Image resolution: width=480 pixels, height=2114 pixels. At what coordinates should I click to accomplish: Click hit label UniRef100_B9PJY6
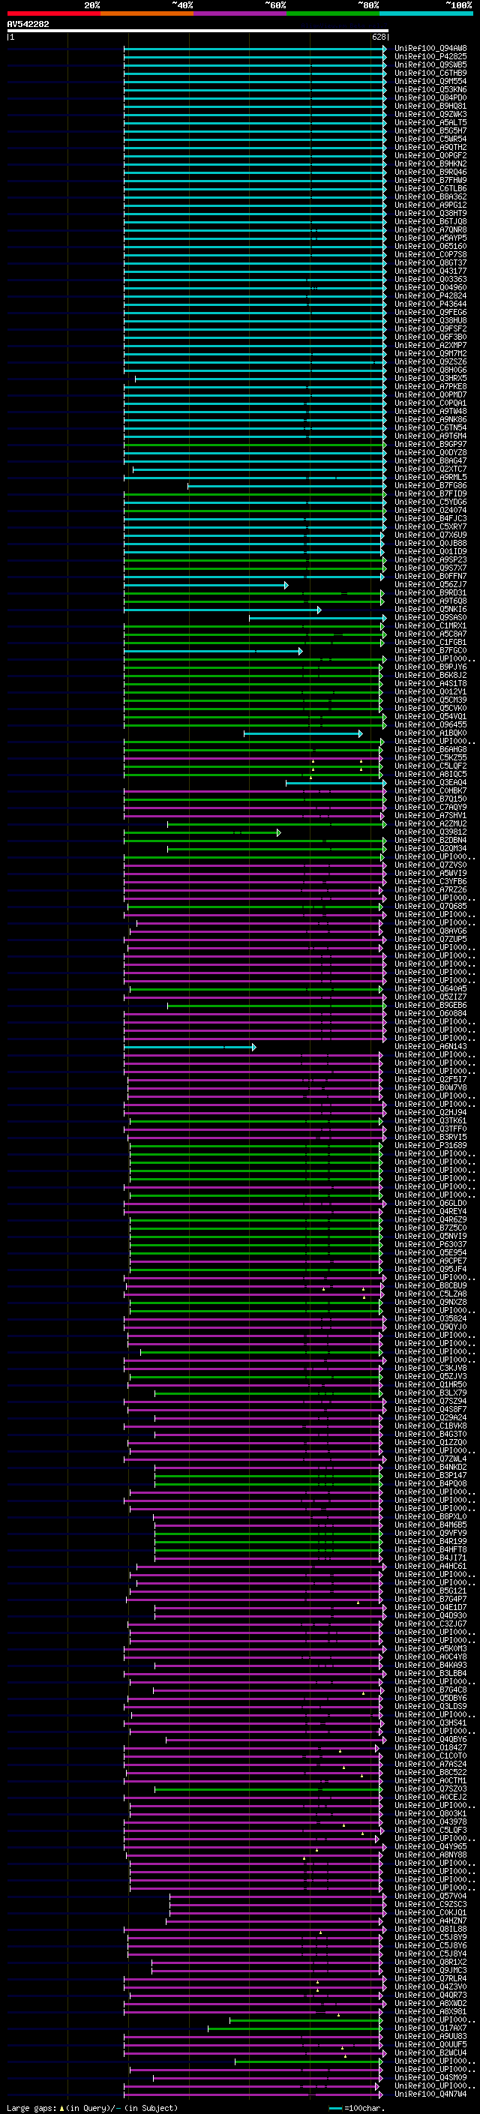(430, 667)
